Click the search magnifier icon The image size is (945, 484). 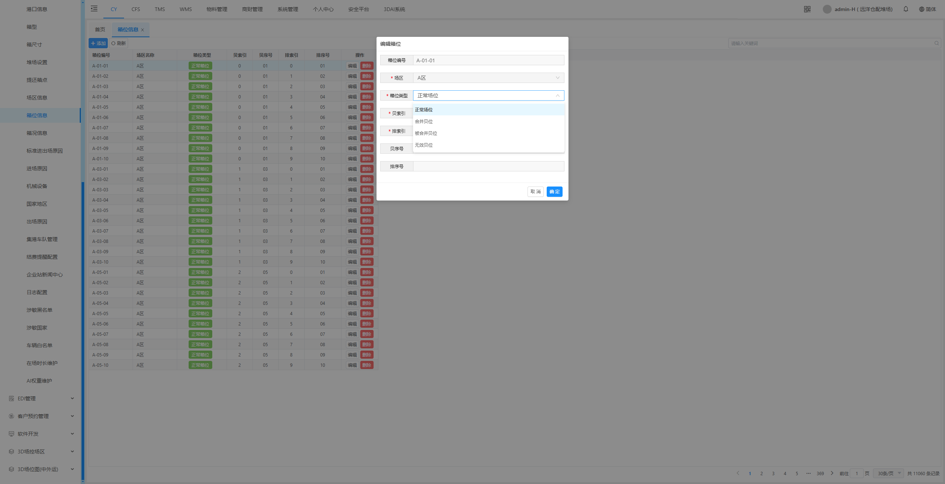937,43
